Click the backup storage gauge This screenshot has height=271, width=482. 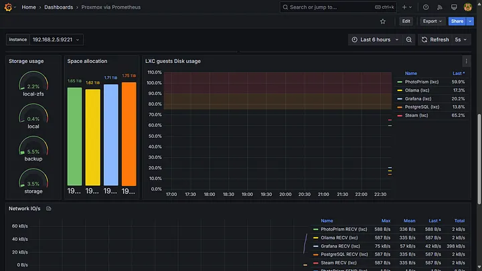(x=33, y=149)
